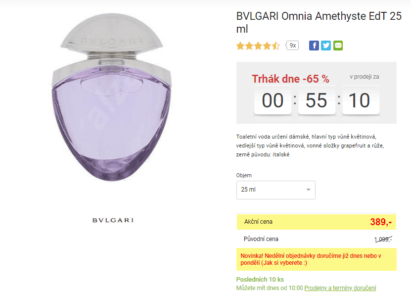Screen dimensions: 411x295
Task: Send product link via the email icon
Action: pos(338,45)
